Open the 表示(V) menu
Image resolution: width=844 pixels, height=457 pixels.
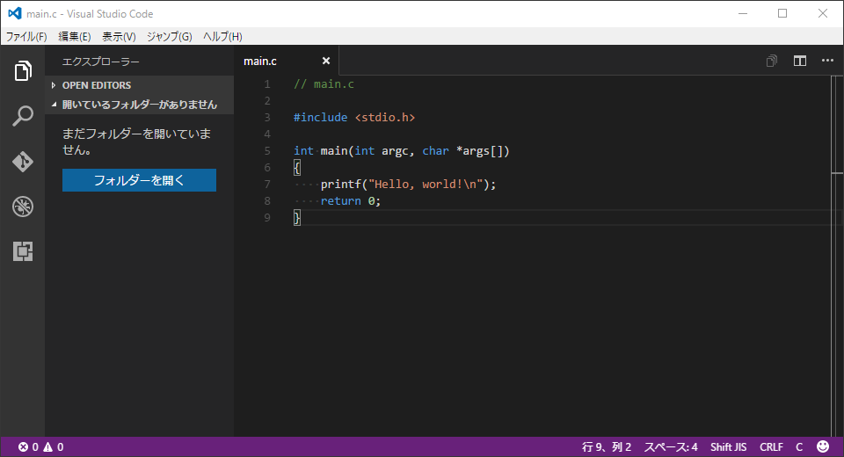pyautogui.click(x=119, y=37)
